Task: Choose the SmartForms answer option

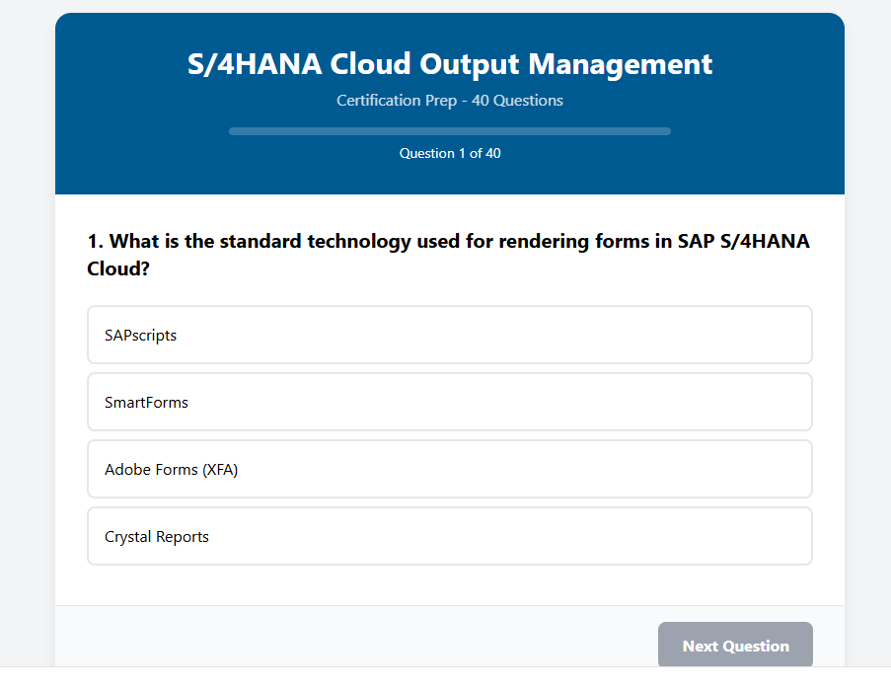Action: [x=450, y=402]
